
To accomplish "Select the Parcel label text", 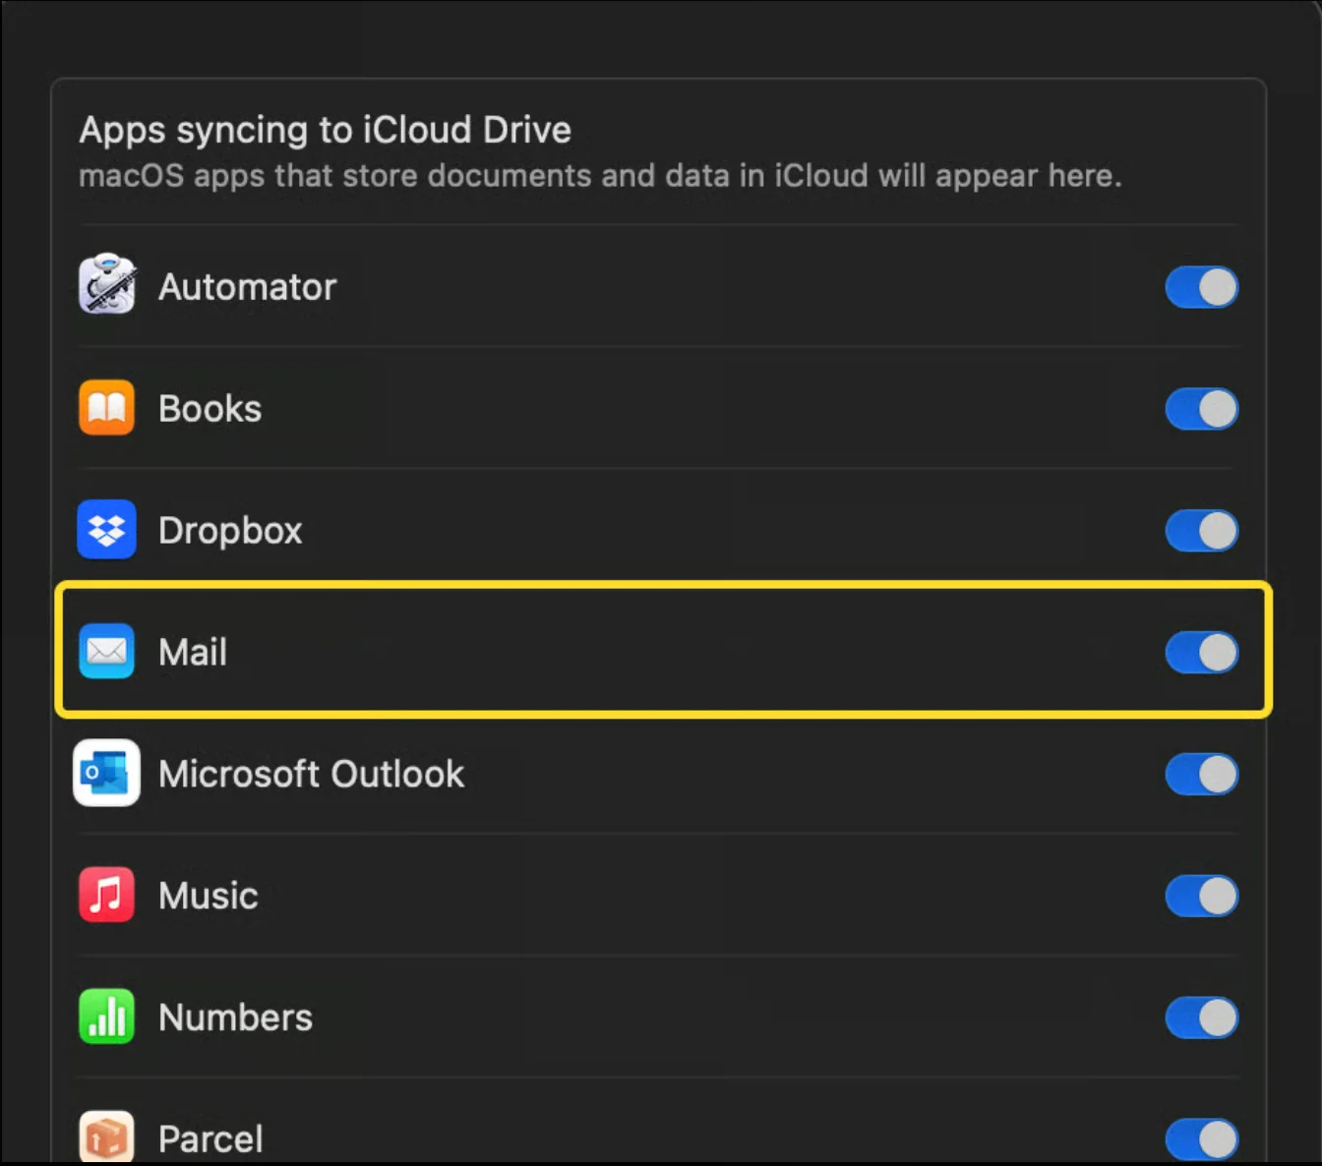I will (210, 1139).
